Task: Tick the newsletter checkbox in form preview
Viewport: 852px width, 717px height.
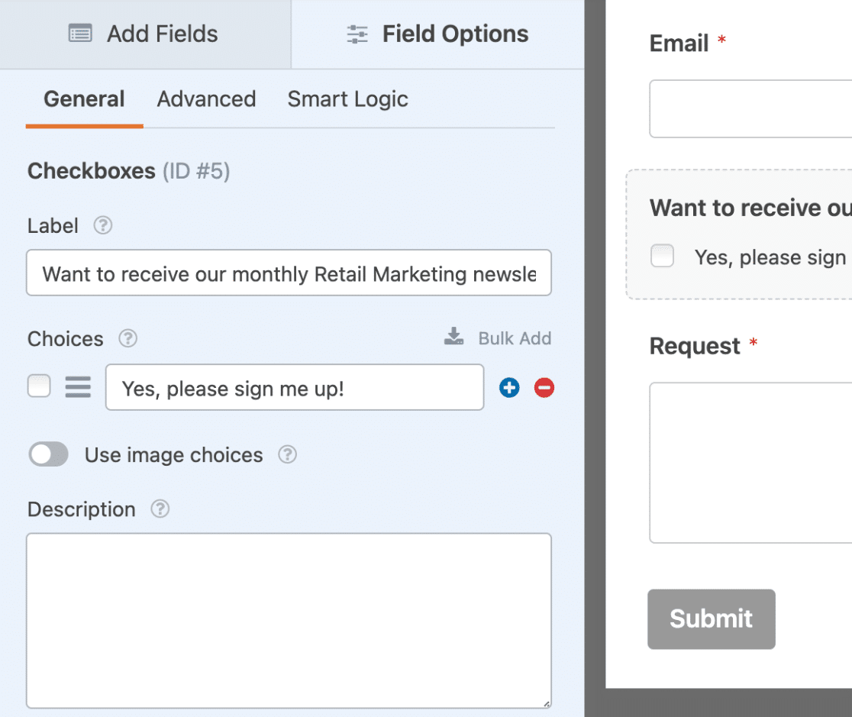Action: pos(662,257)
